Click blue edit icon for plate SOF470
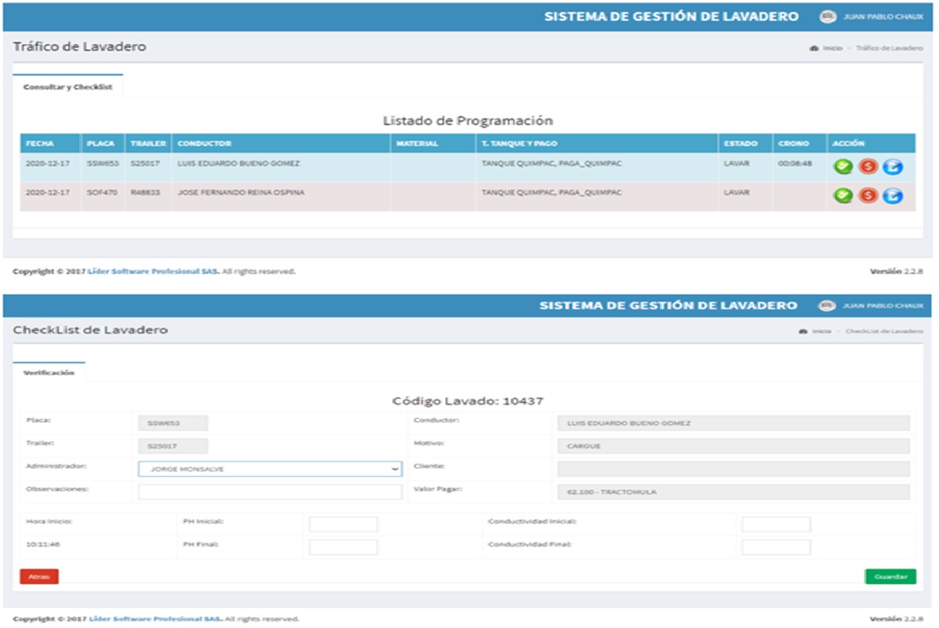 [892, 195]
